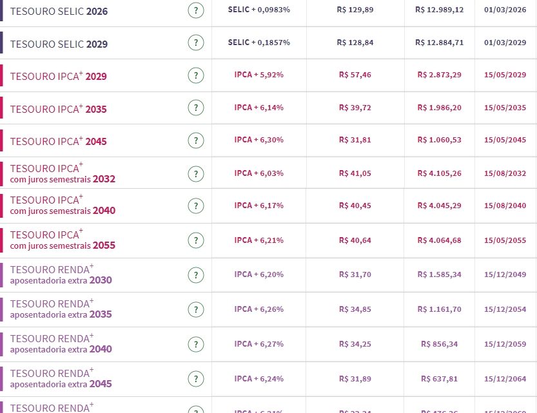Viewport: 537px width, 413px height.
Task: Select the unit price 'R$ 12.884,71'
Action: click(440, 43)
